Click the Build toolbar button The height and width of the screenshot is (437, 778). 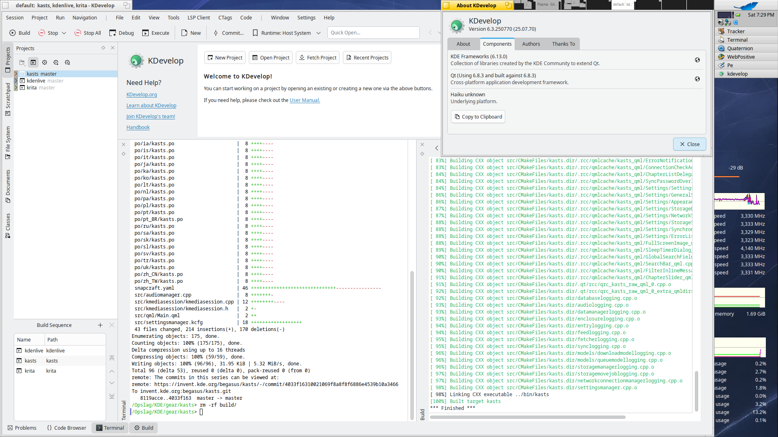20,33
